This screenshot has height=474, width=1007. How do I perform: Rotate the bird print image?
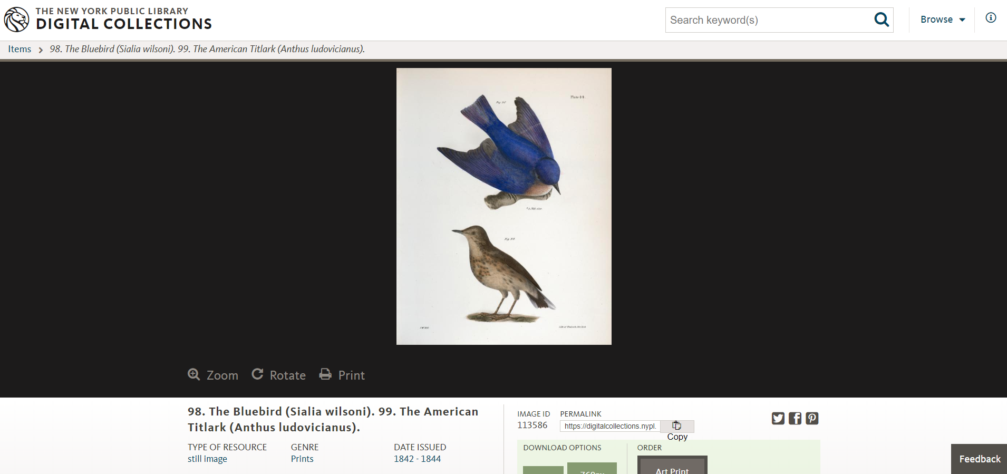click(279, 375)
